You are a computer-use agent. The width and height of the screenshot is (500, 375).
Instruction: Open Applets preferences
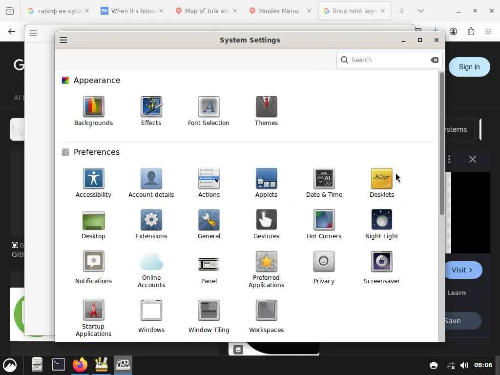tap(266, 183)
